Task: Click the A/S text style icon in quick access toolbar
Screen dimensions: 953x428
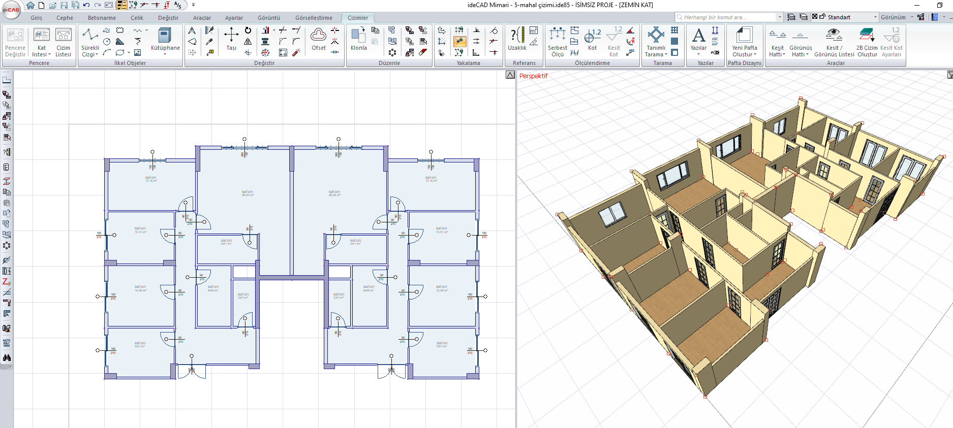Action: [177, 5]
